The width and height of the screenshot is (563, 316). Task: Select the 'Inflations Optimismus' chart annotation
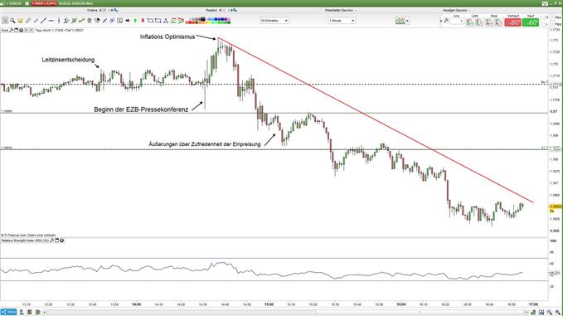point(167,36)
